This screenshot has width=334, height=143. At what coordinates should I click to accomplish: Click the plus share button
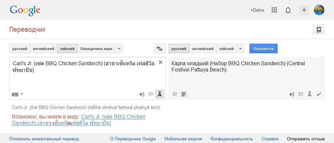pos(304,10)
